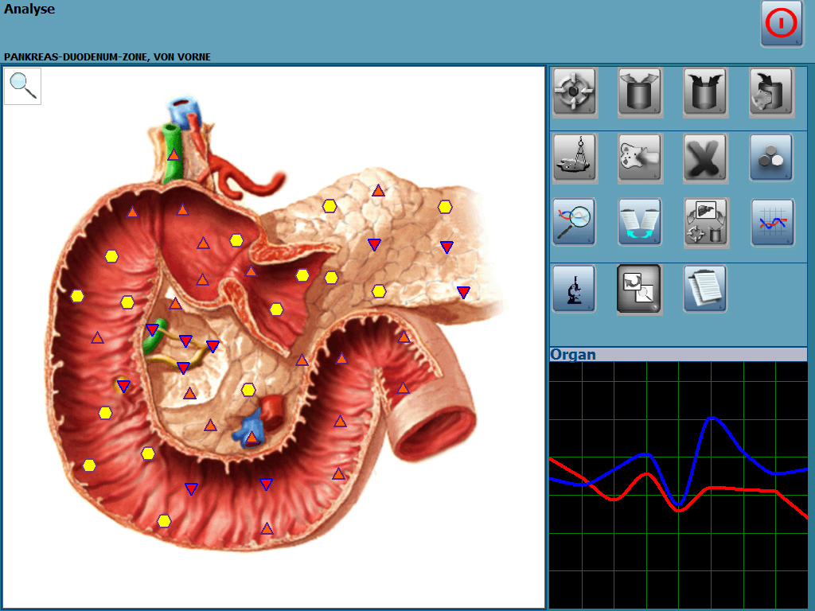This screenshot has width=815, height=611.
Task: Click 'PANKREAS-DUODENUM-ZONE, VON VORNE' label
Action: point(107,56)
